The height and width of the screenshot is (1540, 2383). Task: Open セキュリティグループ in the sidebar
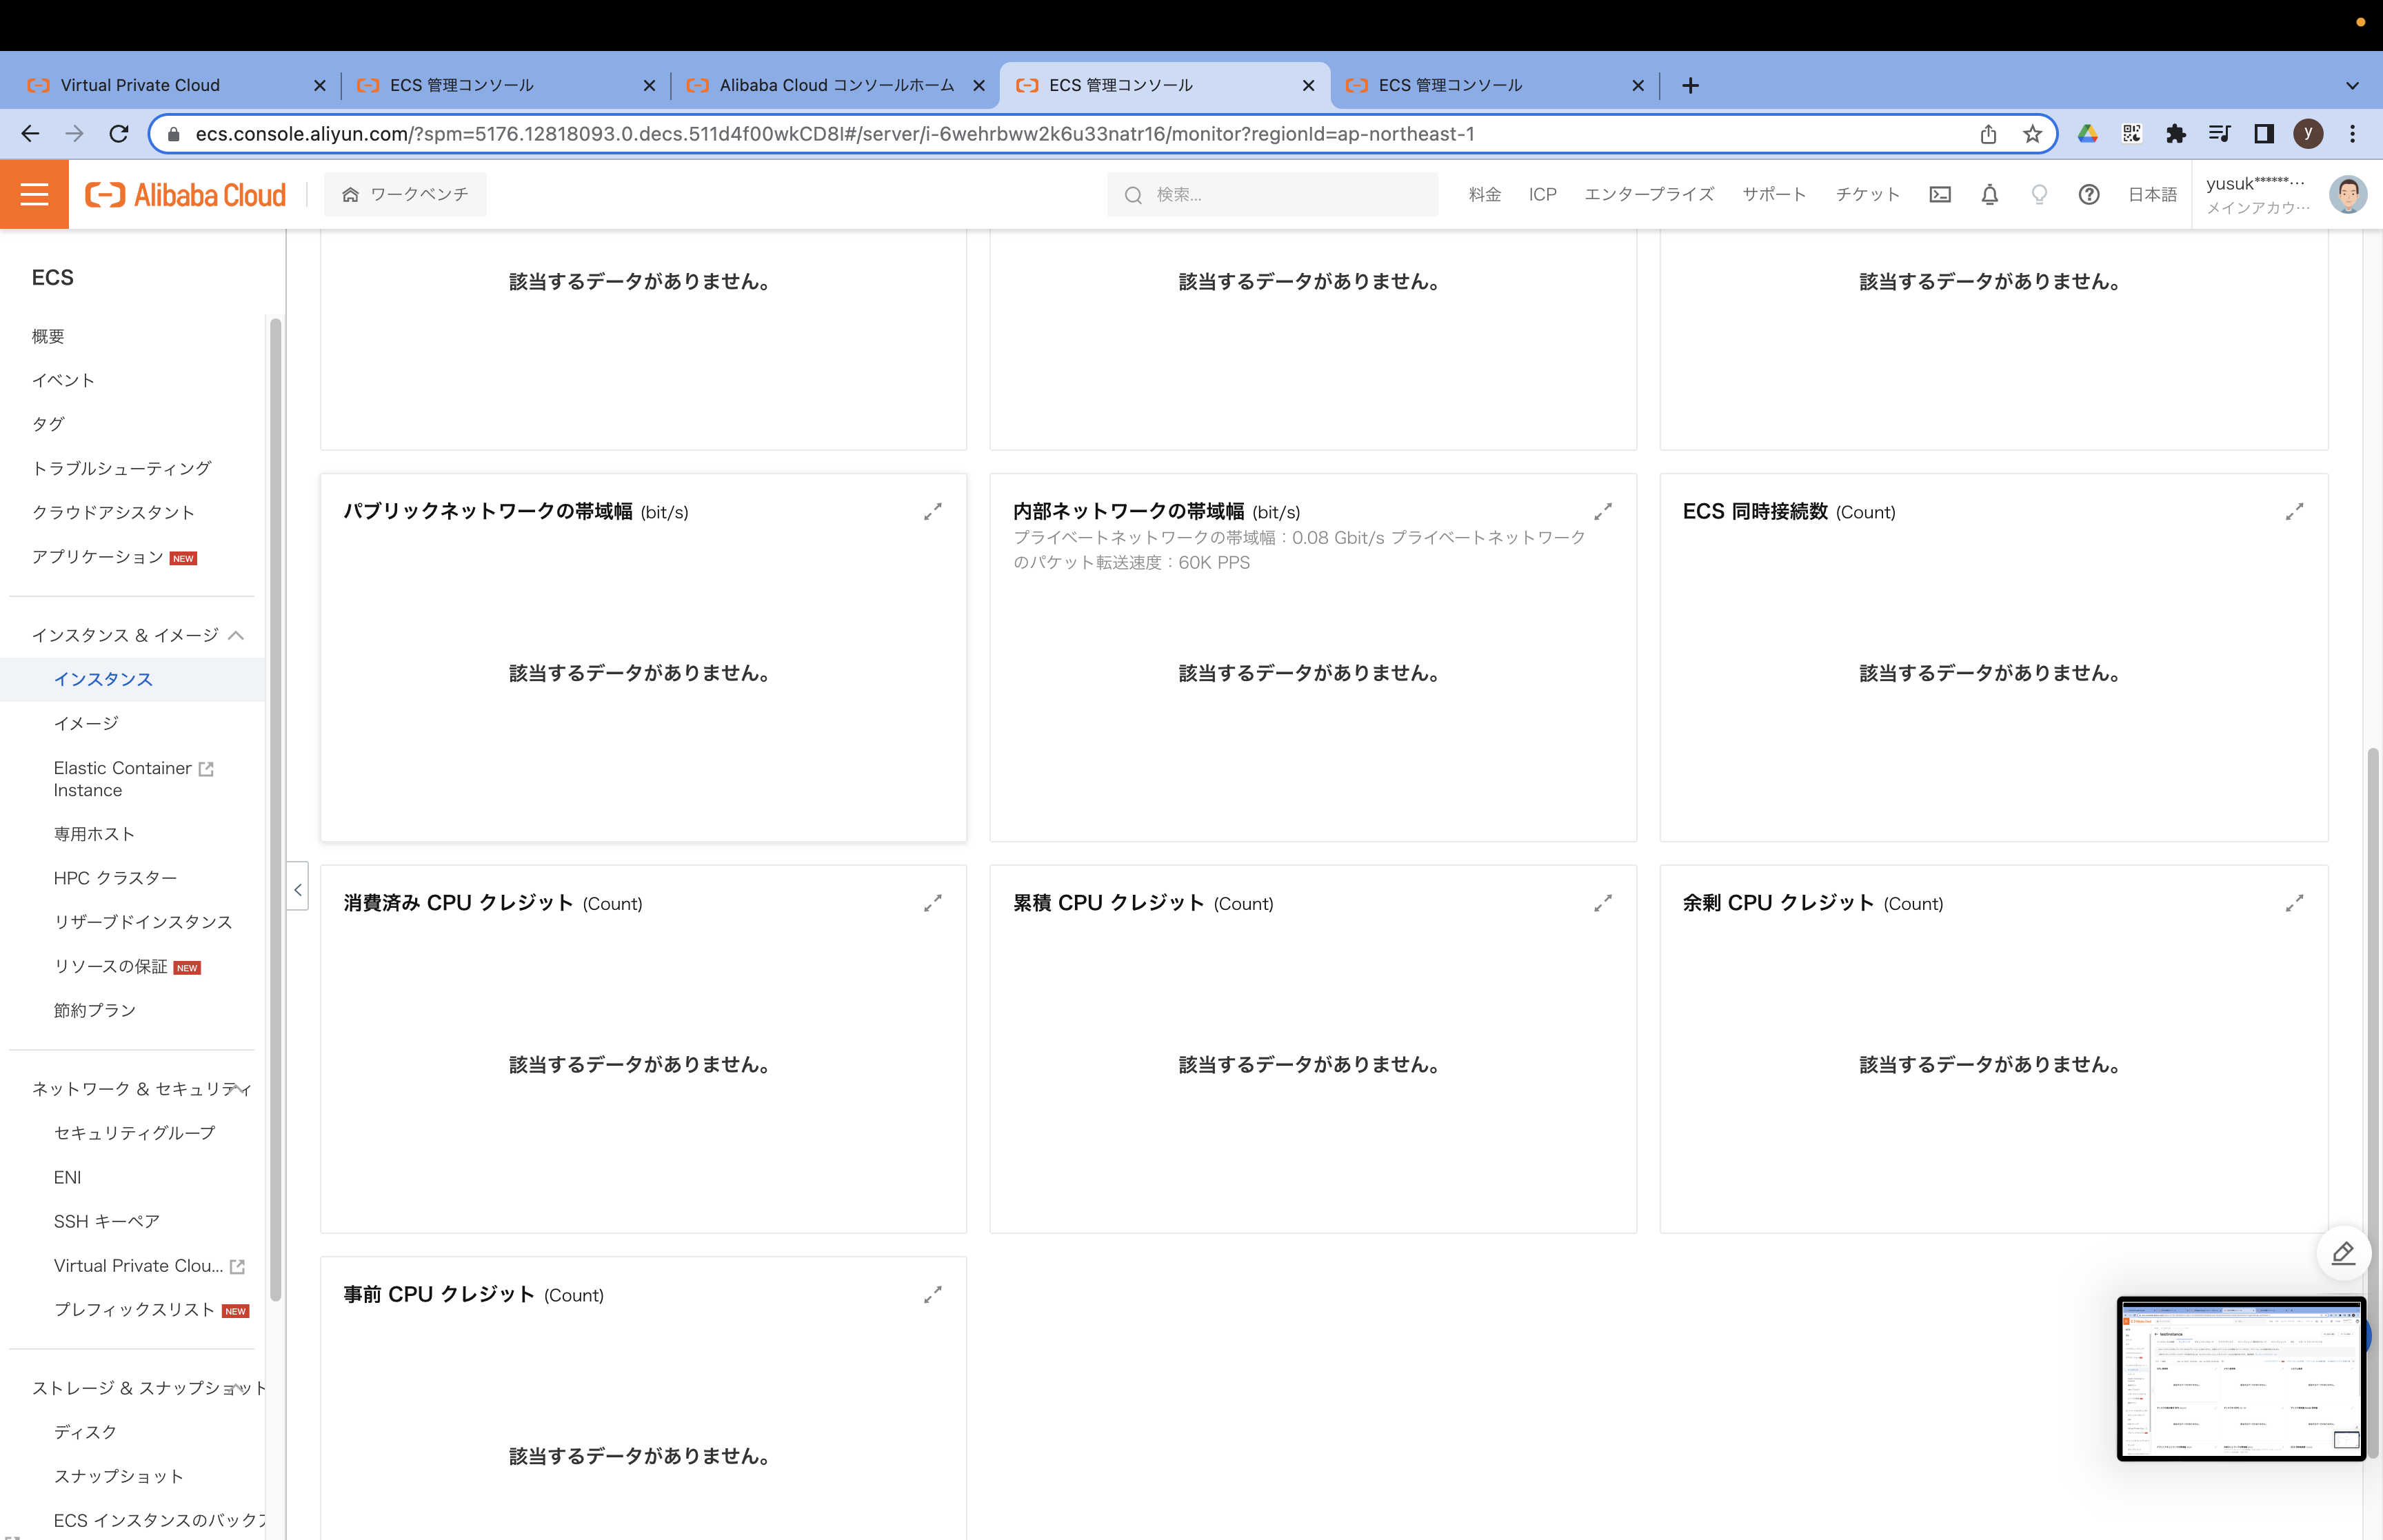pos(134,1132)
